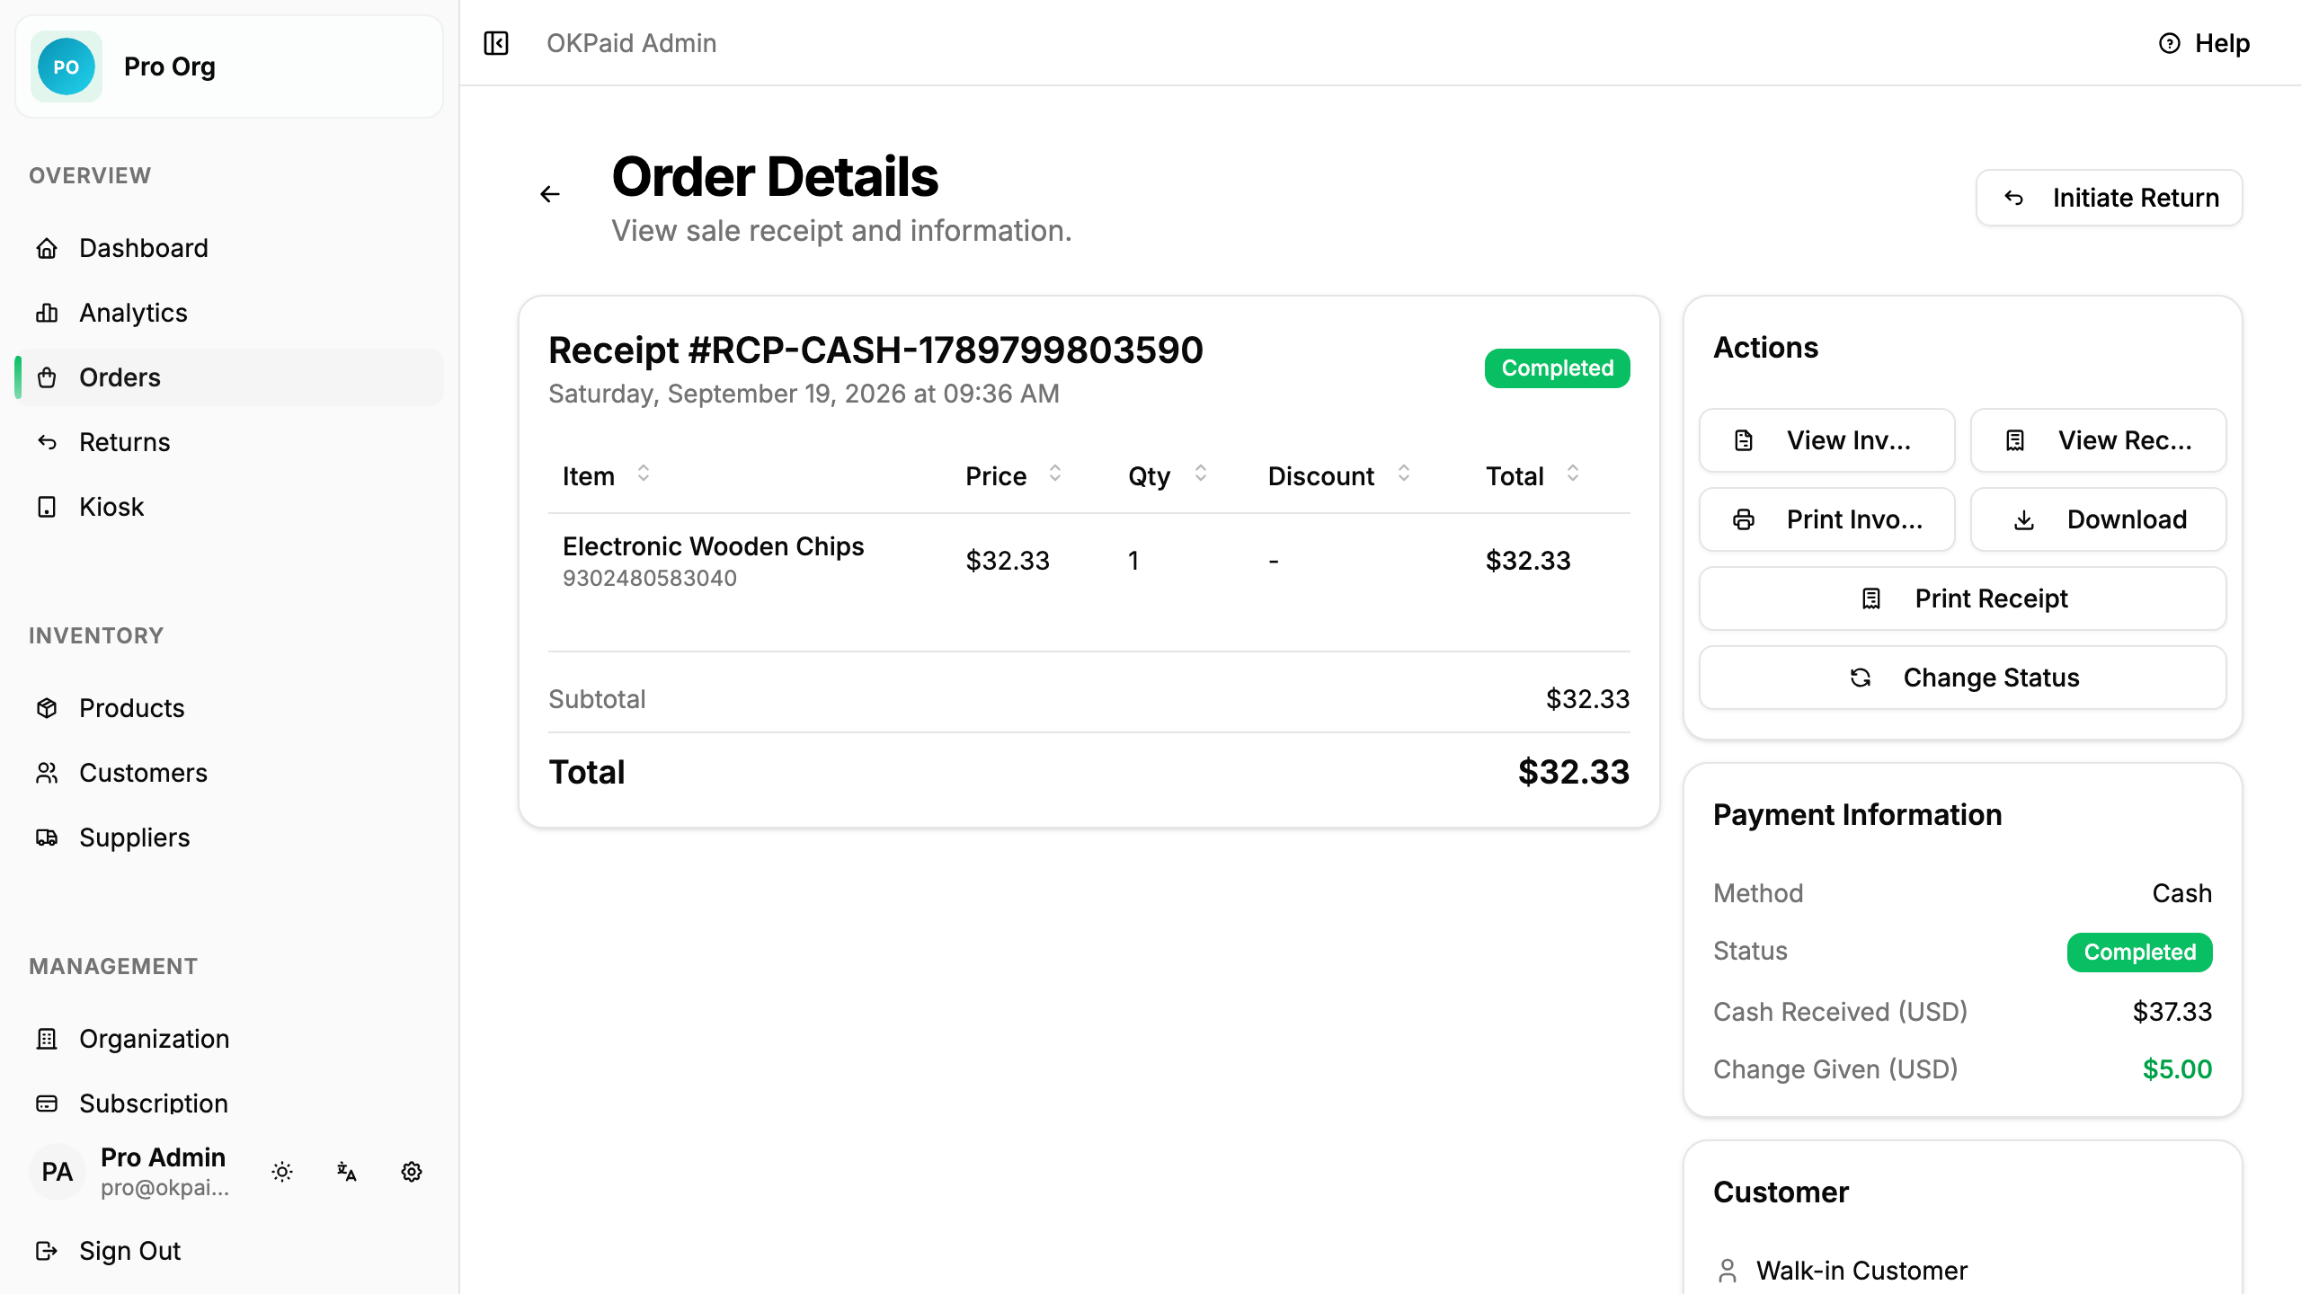Click the Initiate Return button
2301x1294 pixels.
[2109, 198]
